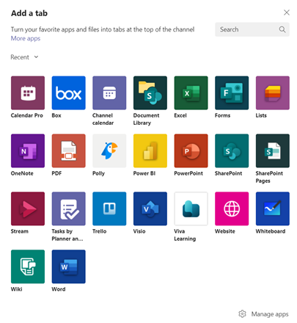Pick the Forms app tile

click(232, 92)
